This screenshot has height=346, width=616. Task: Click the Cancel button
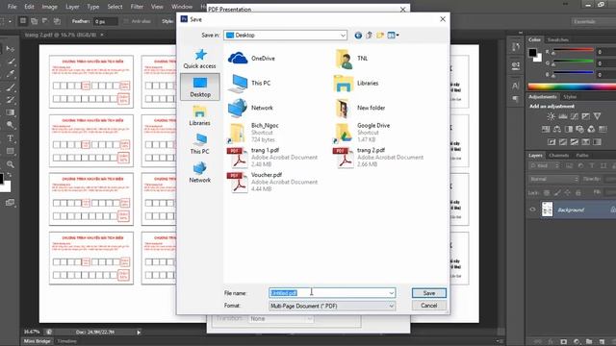pyautogui.click(x=429, y=306)
